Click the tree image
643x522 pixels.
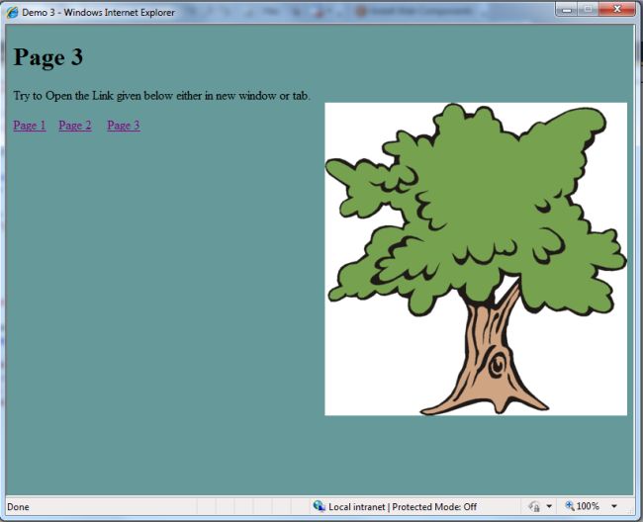tap(476, 259)
